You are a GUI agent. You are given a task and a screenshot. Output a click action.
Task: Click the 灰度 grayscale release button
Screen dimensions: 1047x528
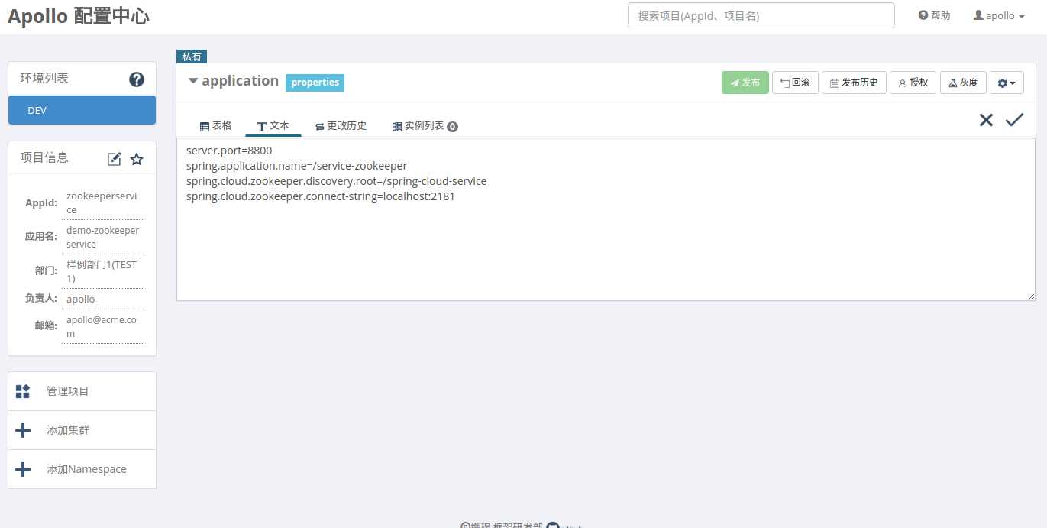point(963,83)
